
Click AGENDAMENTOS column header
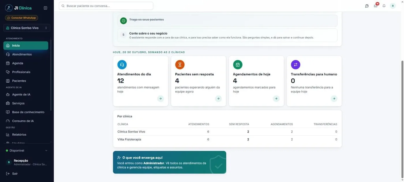282,124
